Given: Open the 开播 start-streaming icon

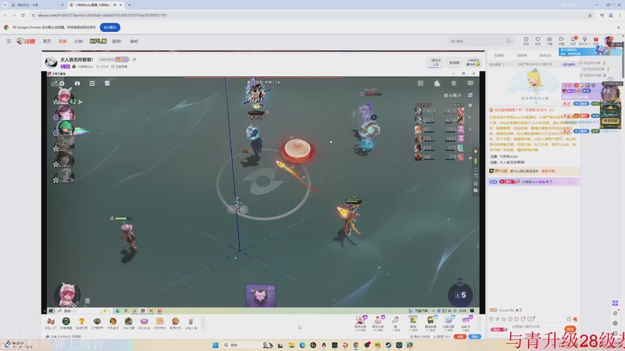Looking at the screenshot, I should click(x=561, y=41).
